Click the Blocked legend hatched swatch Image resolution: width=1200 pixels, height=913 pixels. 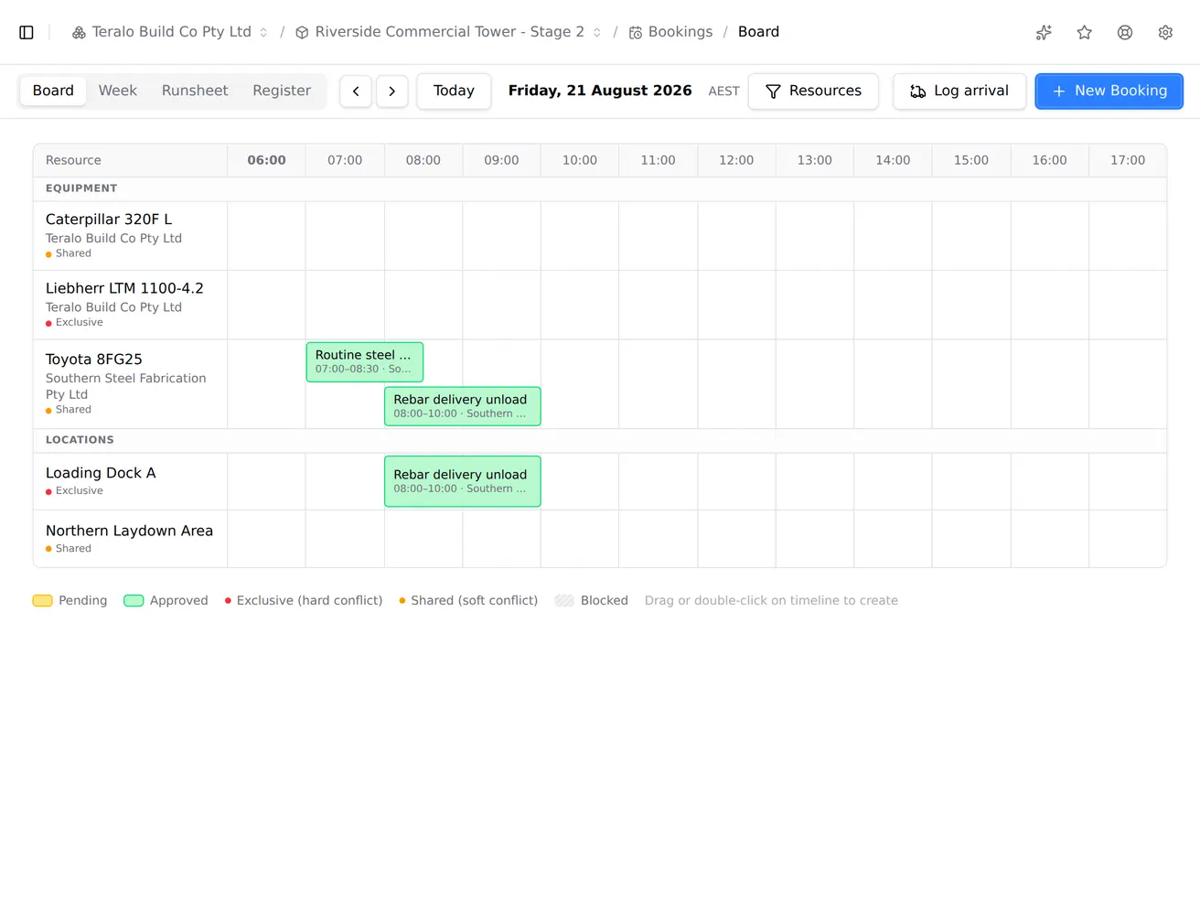click(x=564, y=601)
